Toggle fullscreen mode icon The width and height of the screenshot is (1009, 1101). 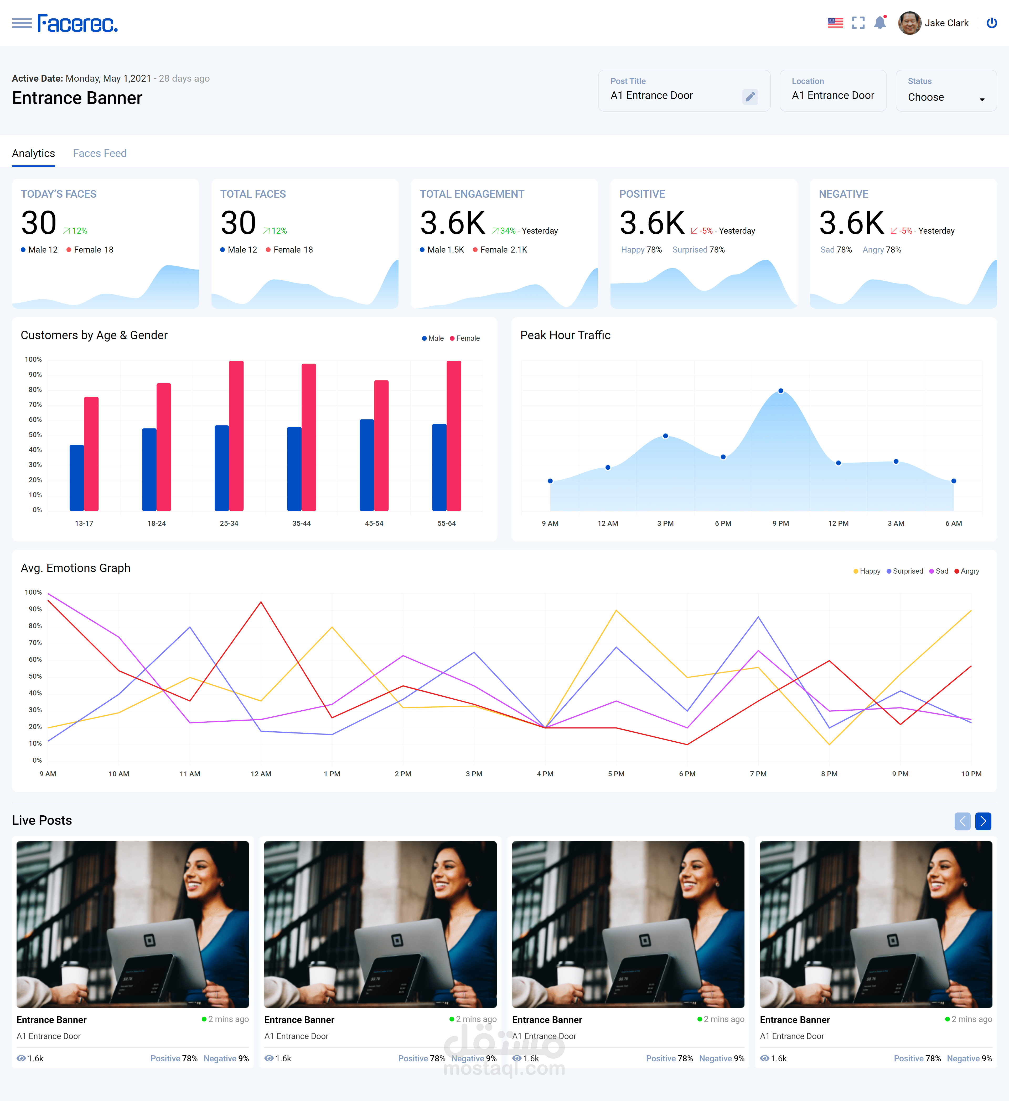click(x=858, y=23)
